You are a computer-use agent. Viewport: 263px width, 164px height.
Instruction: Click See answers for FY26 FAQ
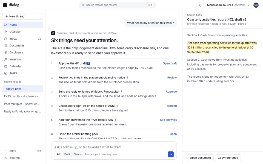coord(168,120)
